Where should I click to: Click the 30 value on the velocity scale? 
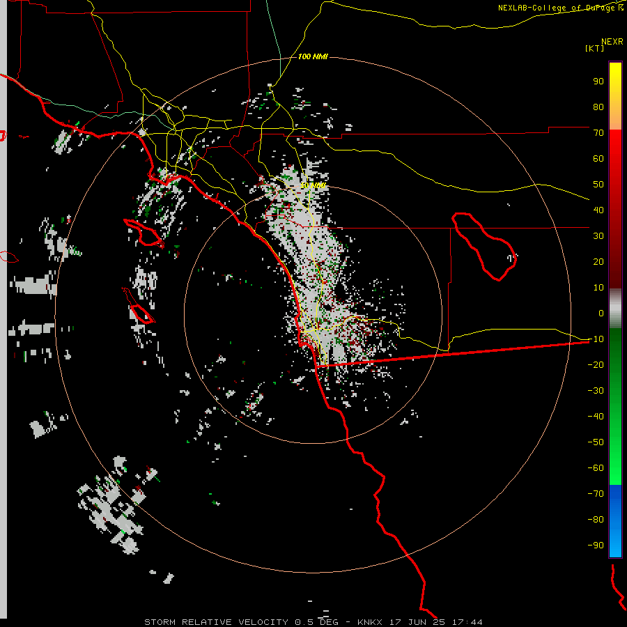(x=598, y=236)
